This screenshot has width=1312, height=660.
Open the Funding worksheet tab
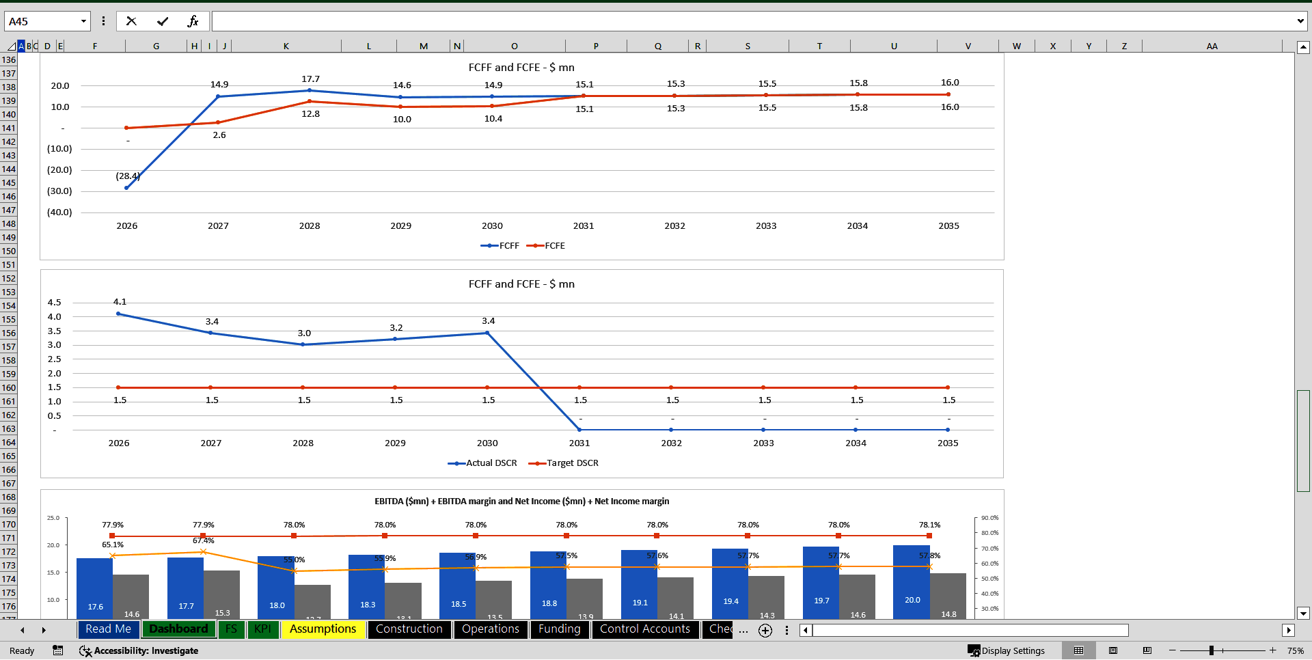pos(560,629)
